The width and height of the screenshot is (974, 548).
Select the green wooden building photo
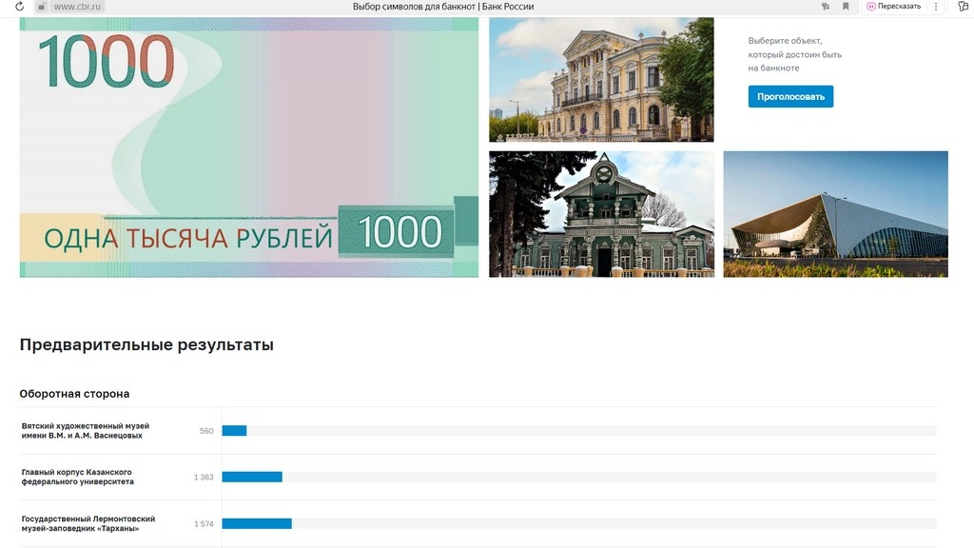(x=600, y=213)
